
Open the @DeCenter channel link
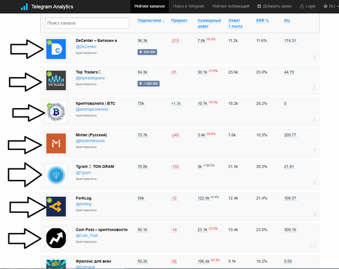coord(86,47)
